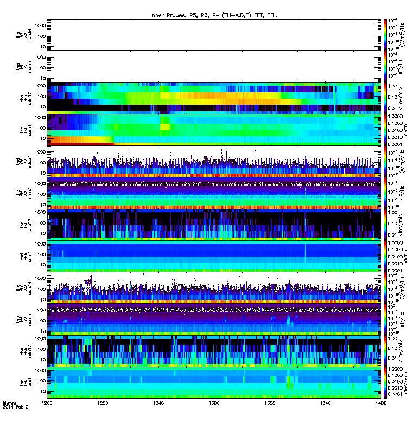Select the thd fff scm3 spectrogram panel
This screenshot has width=407, height=434.
click(214, 193)
